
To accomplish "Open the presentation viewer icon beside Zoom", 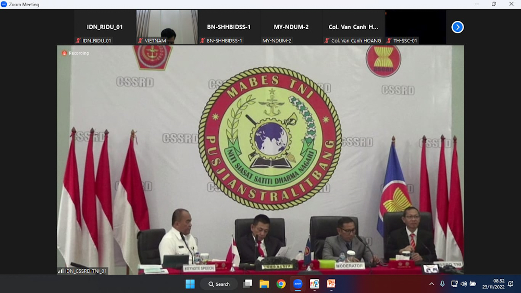I will pos(314,284).
